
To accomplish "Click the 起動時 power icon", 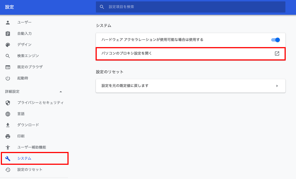I will pos(8,78).
